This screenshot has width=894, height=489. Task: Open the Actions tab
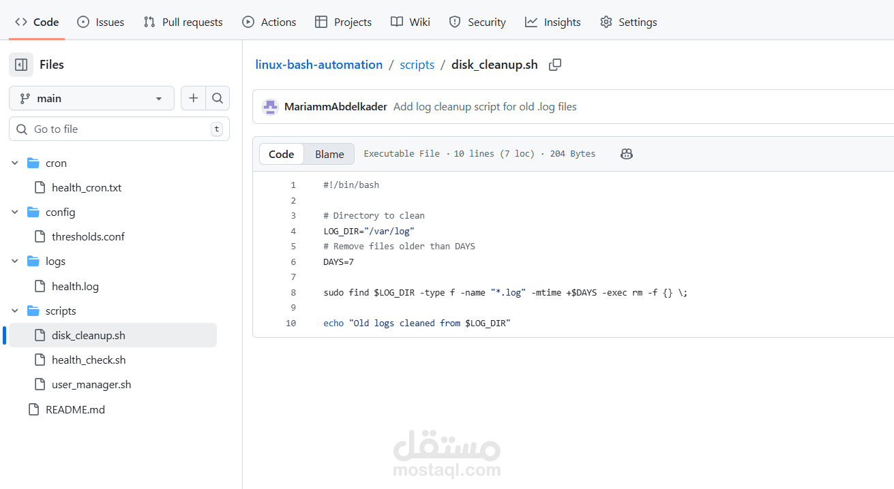pyautogui.click(x=269, y=22)
